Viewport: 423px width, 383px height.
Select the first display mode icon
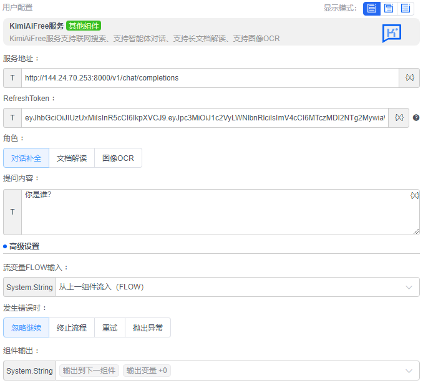[x=372, y=8]
